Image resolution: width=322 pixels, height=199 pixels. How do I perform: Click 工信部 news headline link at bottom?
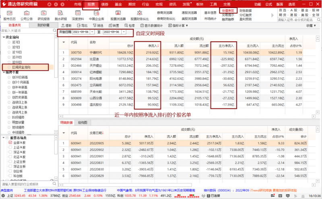tap(65, 191)
